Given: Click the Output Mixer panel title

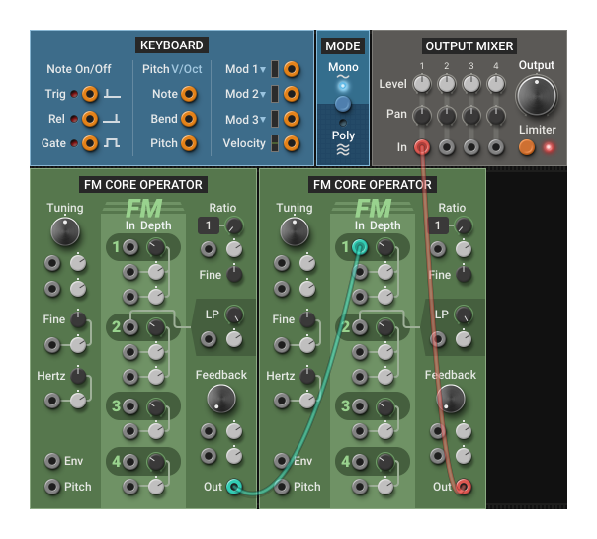Looking at the screenshot, I should [x=469, y=45].
